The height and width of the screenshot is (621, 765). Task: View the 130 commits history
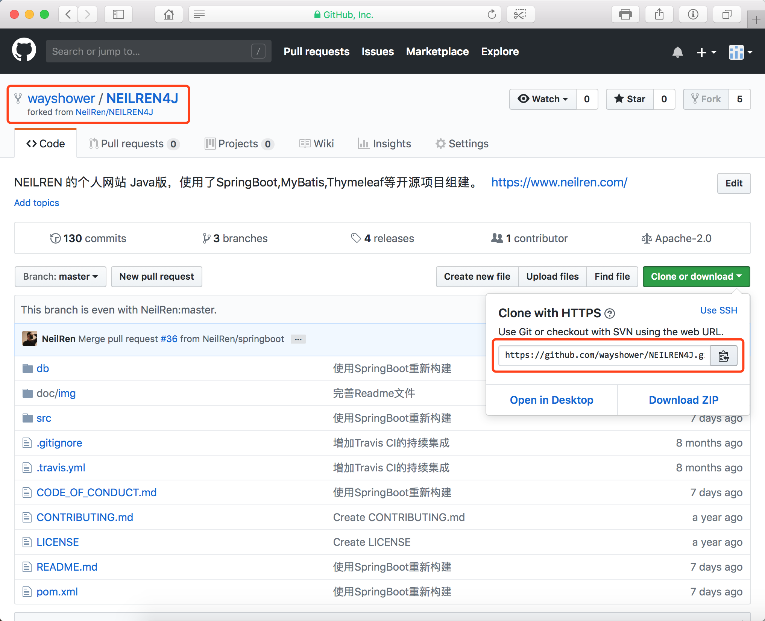tap(88, 238)
